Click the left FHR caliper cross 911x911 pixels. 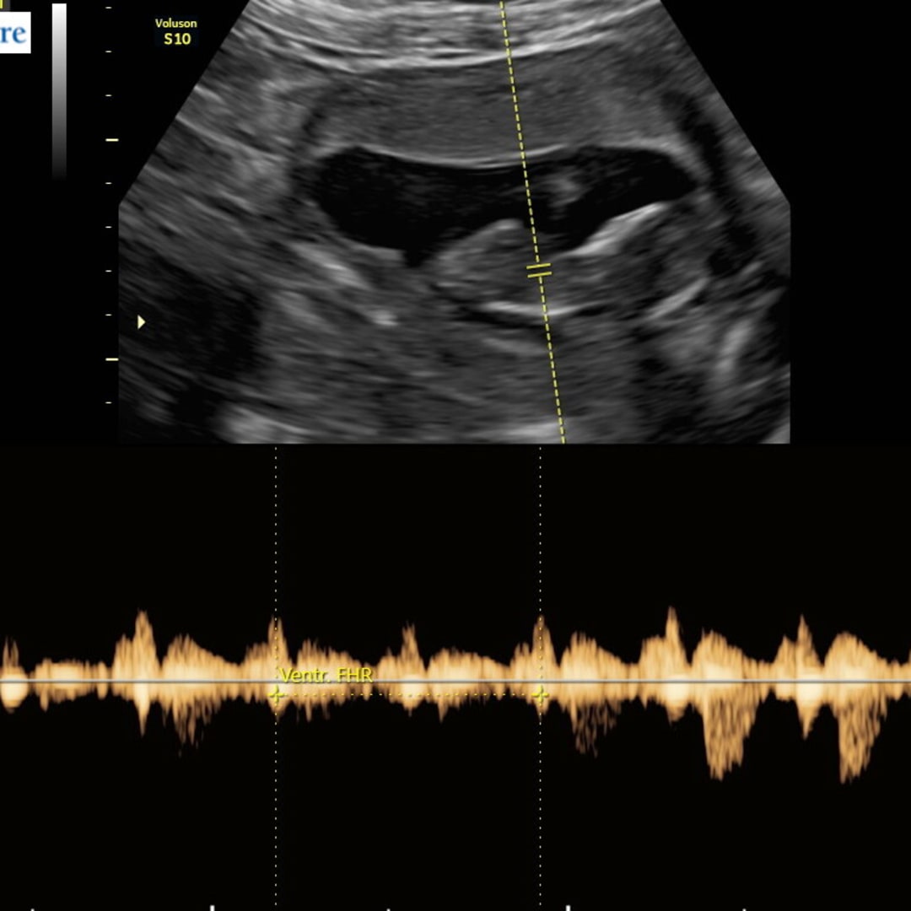(x=276, y=695)
